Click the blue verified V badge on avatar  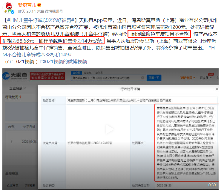[13, 12]
